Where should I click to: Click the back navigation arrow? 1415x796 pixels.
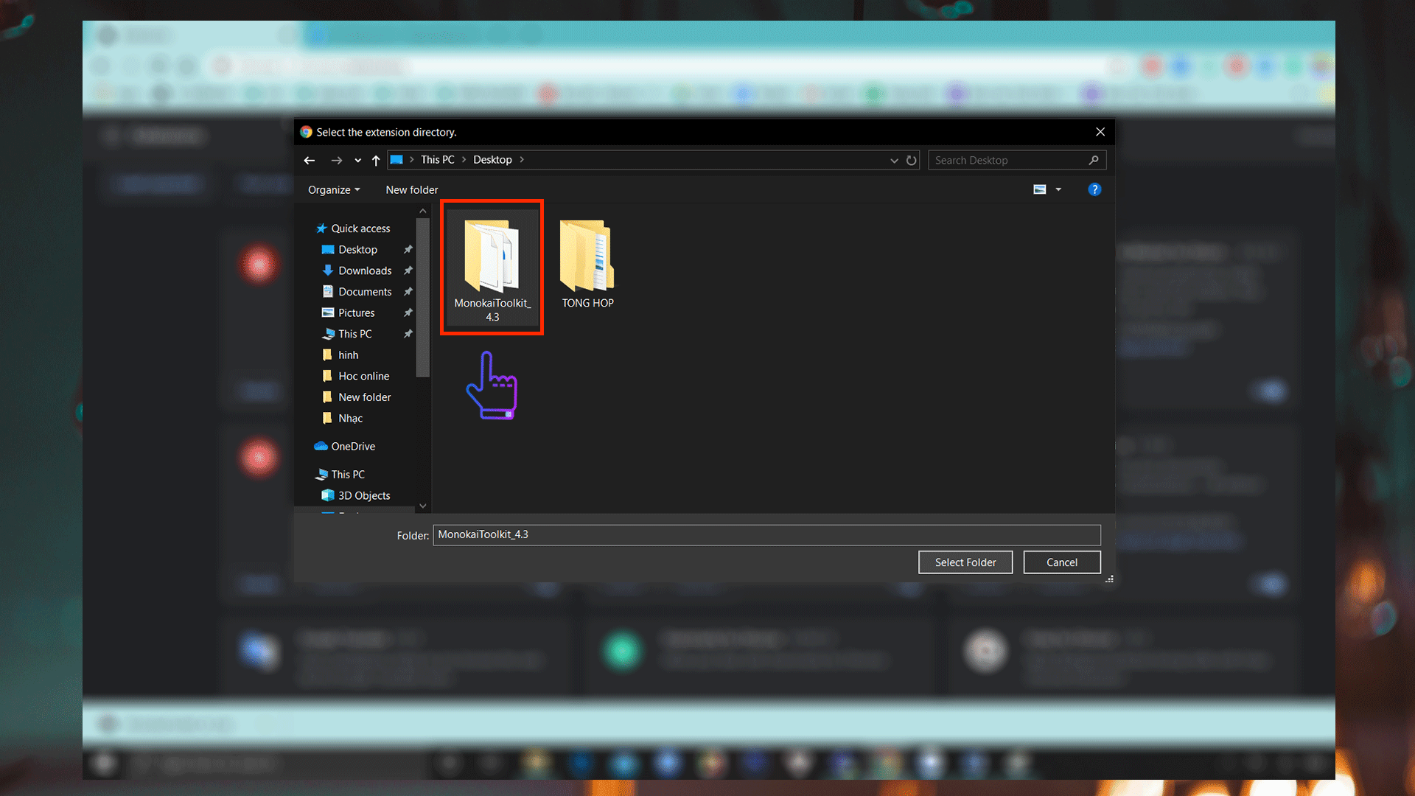tap(310, 159)
